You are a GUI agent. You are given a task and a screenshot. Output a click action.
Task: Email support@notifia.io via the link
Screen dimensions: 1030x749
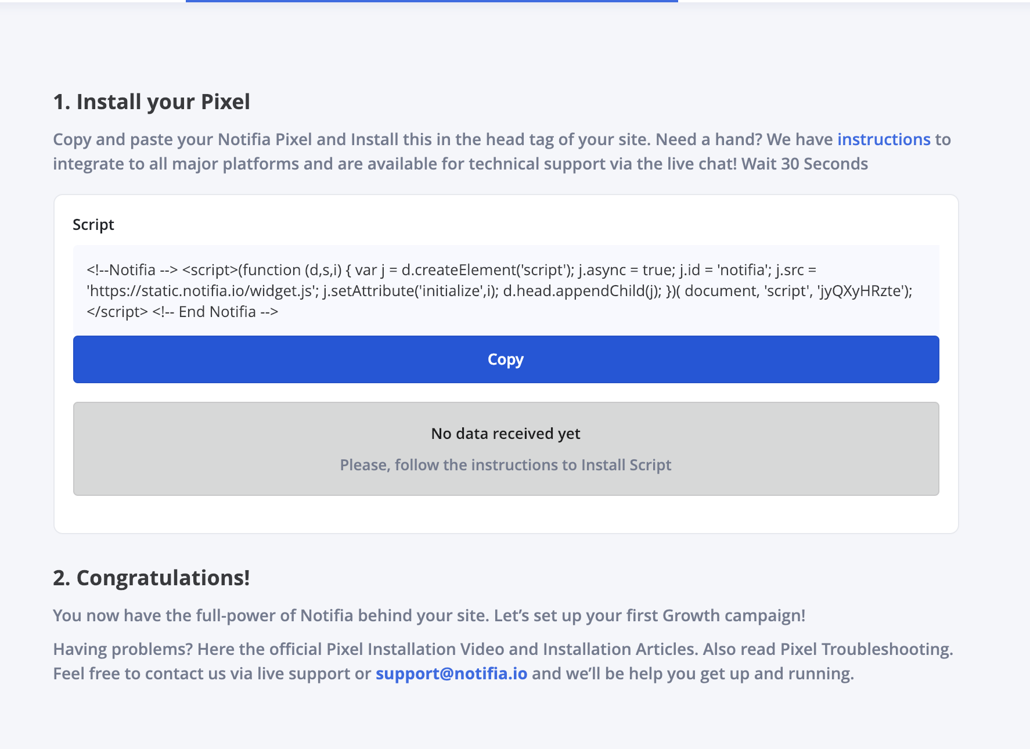(x=451, y=674)
